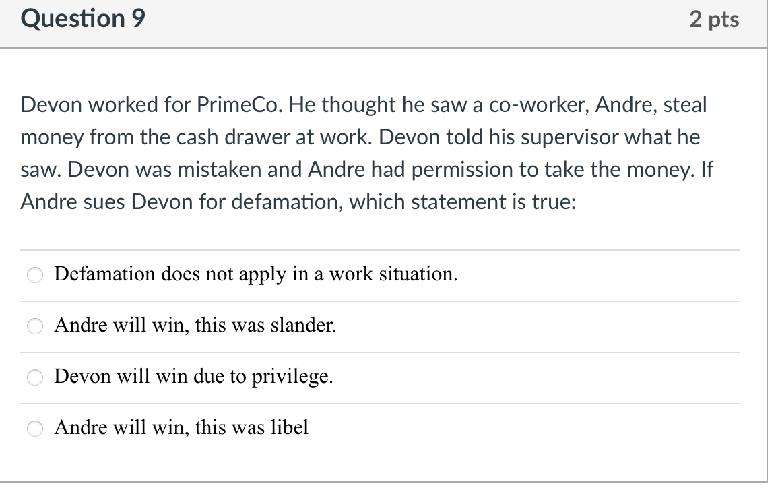Select the radio button for 'Devon will win due to privilege.'
The height and width of the screenshot is (490, 776).
click(34, 377)
